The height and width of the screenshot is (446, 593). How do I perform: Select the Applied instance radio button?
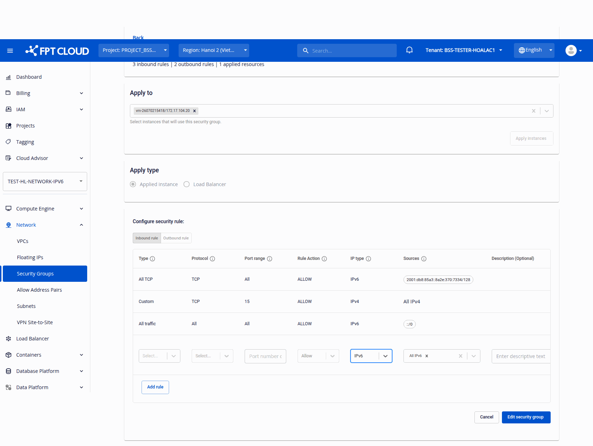pyautogui.click(x=133, y=184)
